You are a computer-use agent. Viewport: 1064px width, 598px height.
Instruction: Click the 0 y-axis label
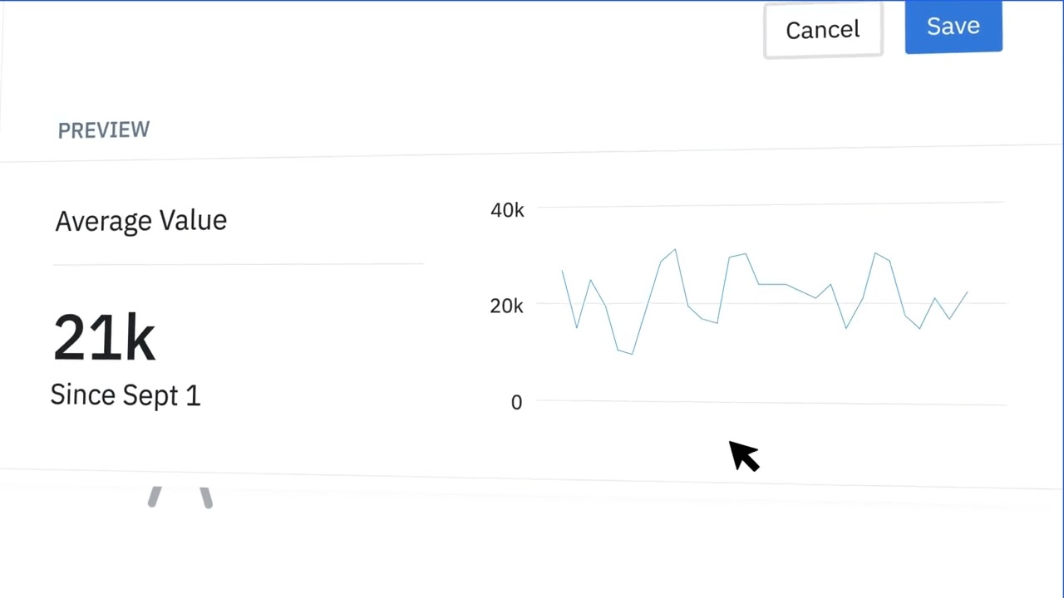click(x=516, y=403)
